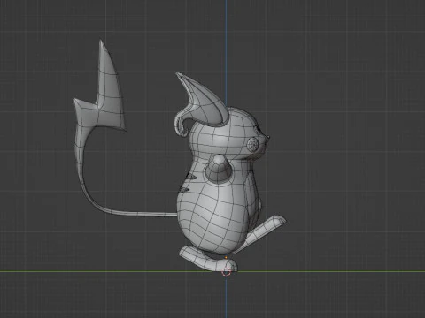
Task: Click the orange object origin dot above the cursor
Action: (226, 258)
